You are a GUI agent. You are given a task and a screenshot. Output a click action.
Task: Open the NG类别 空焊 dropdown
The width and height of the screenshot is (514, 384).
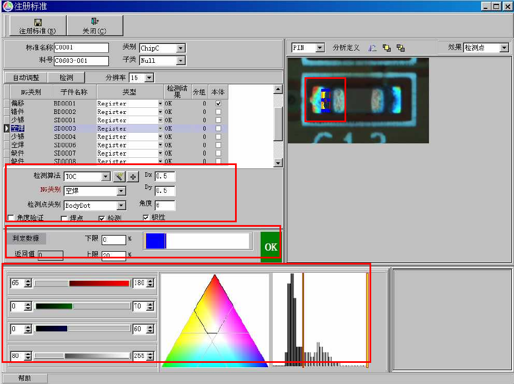121,191
